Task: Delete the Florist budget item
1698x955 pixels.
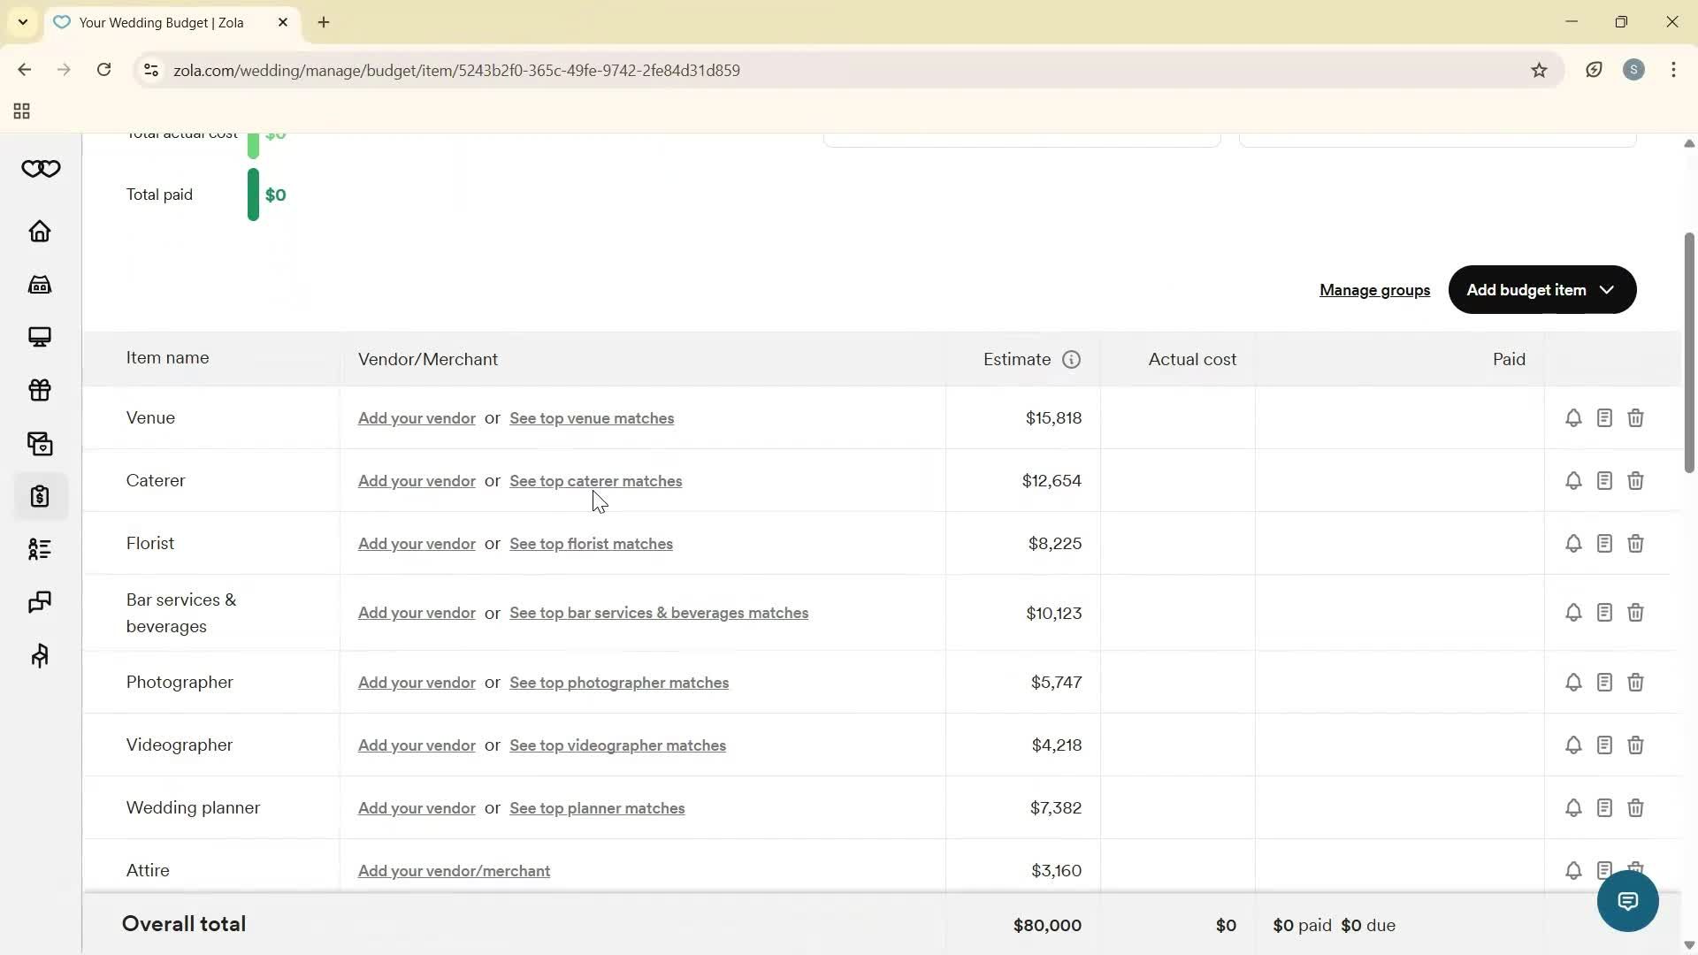Action: (x=1635, y=543)
